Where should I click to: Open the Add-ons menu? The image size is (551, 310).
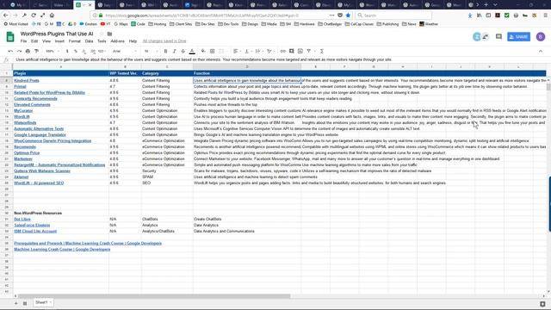pos(117,41)
